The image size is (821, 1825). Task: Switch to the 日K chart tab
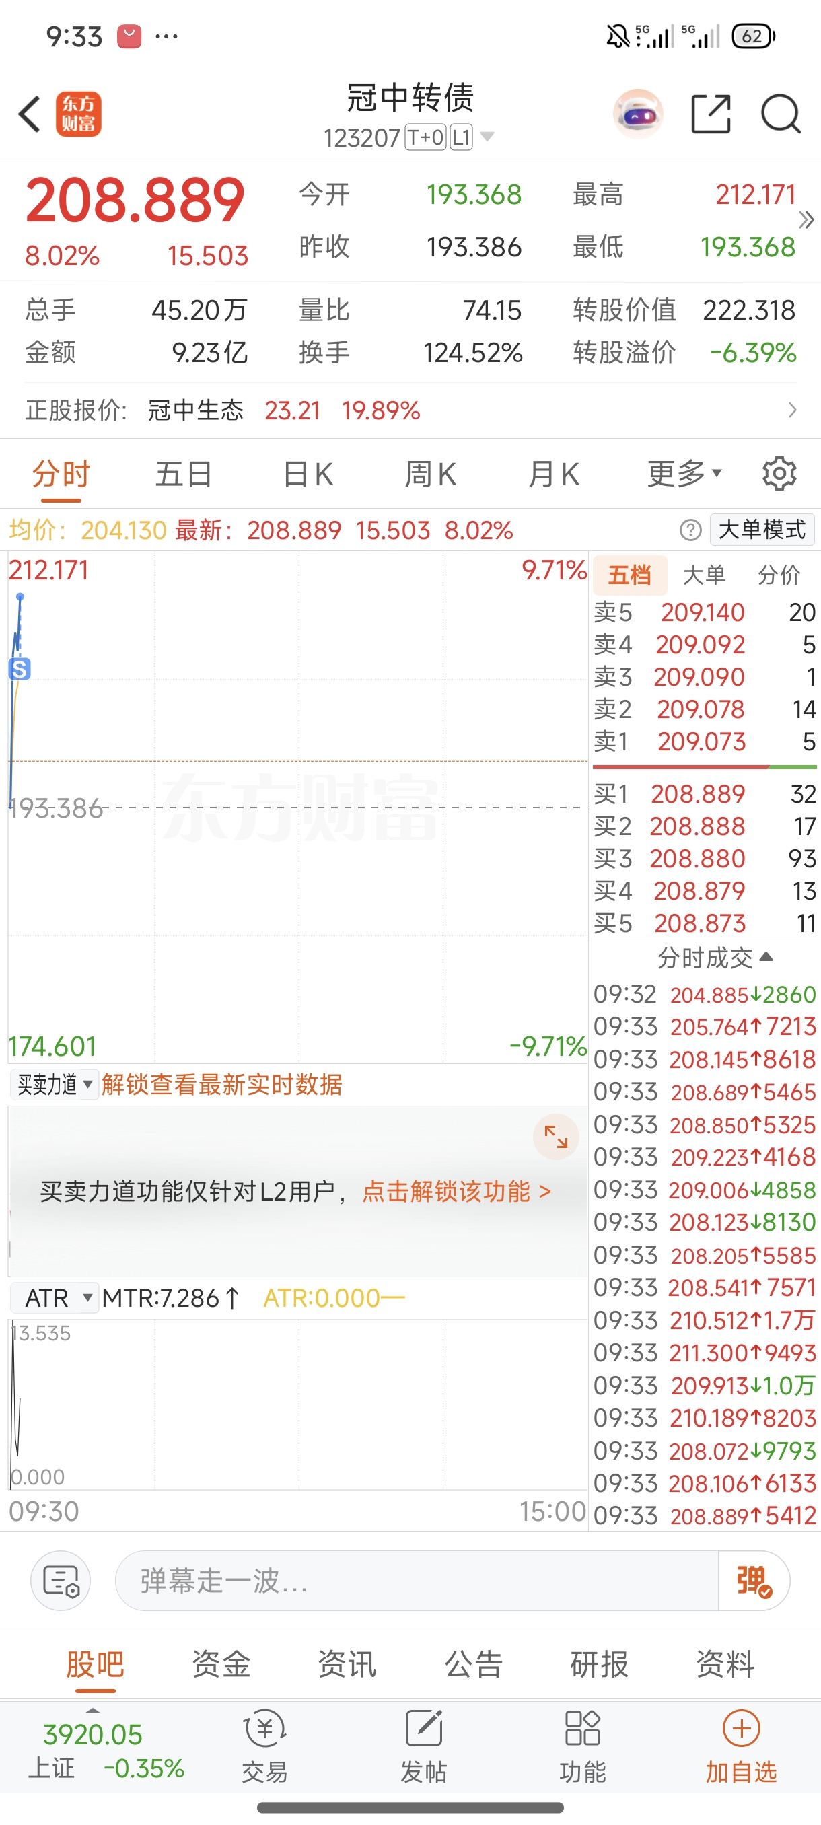point(308,473)
